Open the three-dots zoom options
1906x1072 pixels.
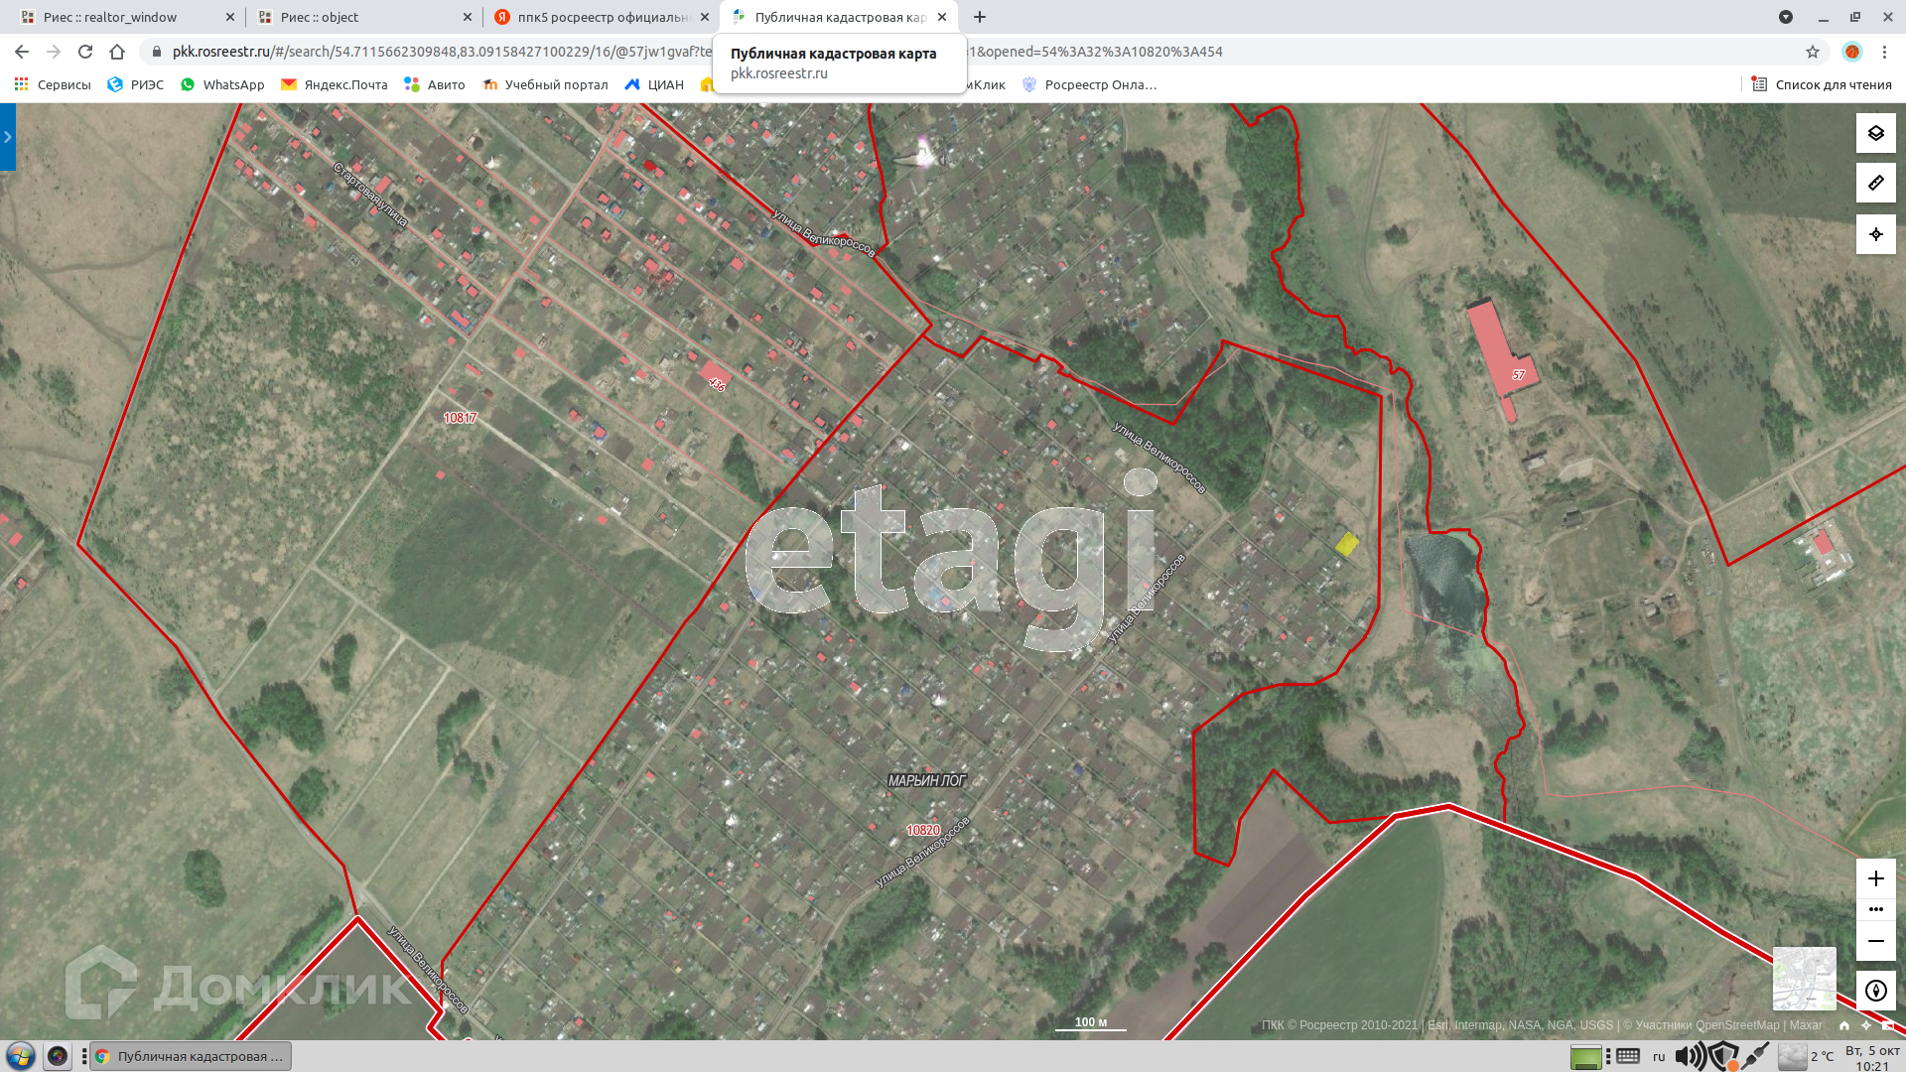tap(1875, 909)
